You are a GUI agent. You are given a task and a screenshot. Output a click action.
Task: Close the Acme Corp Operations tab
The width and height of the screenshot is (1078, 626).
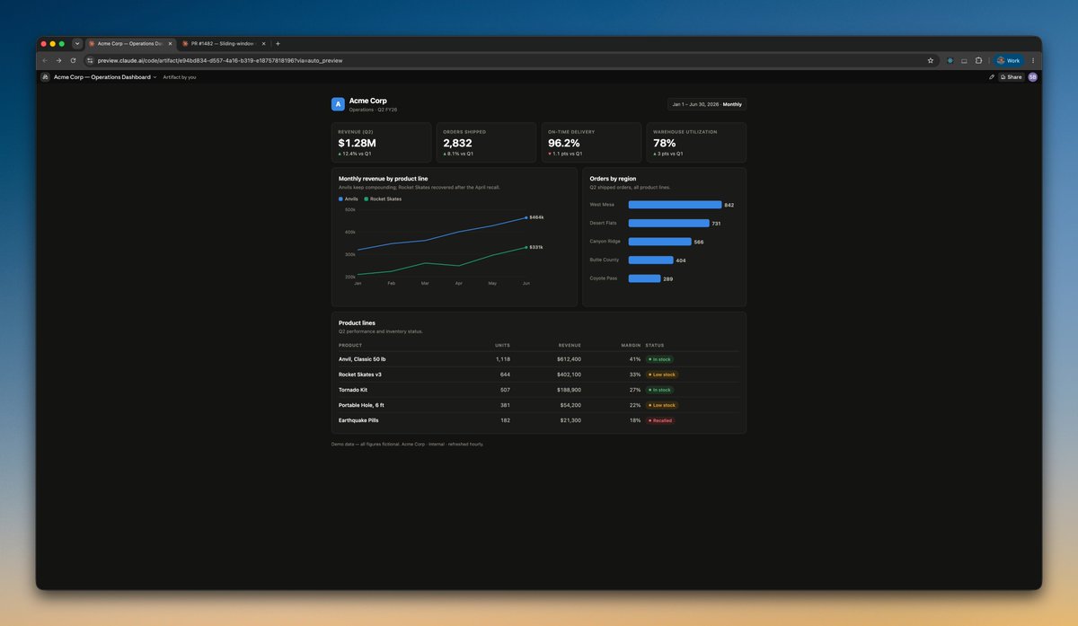(169, 43)
